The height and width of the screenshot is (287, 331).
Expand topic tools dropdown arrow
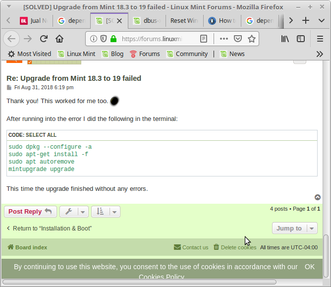(83, 212)
